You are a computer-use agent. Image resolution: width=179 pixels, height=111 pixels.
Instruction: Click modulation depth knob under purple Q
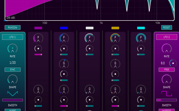point(38,100)
